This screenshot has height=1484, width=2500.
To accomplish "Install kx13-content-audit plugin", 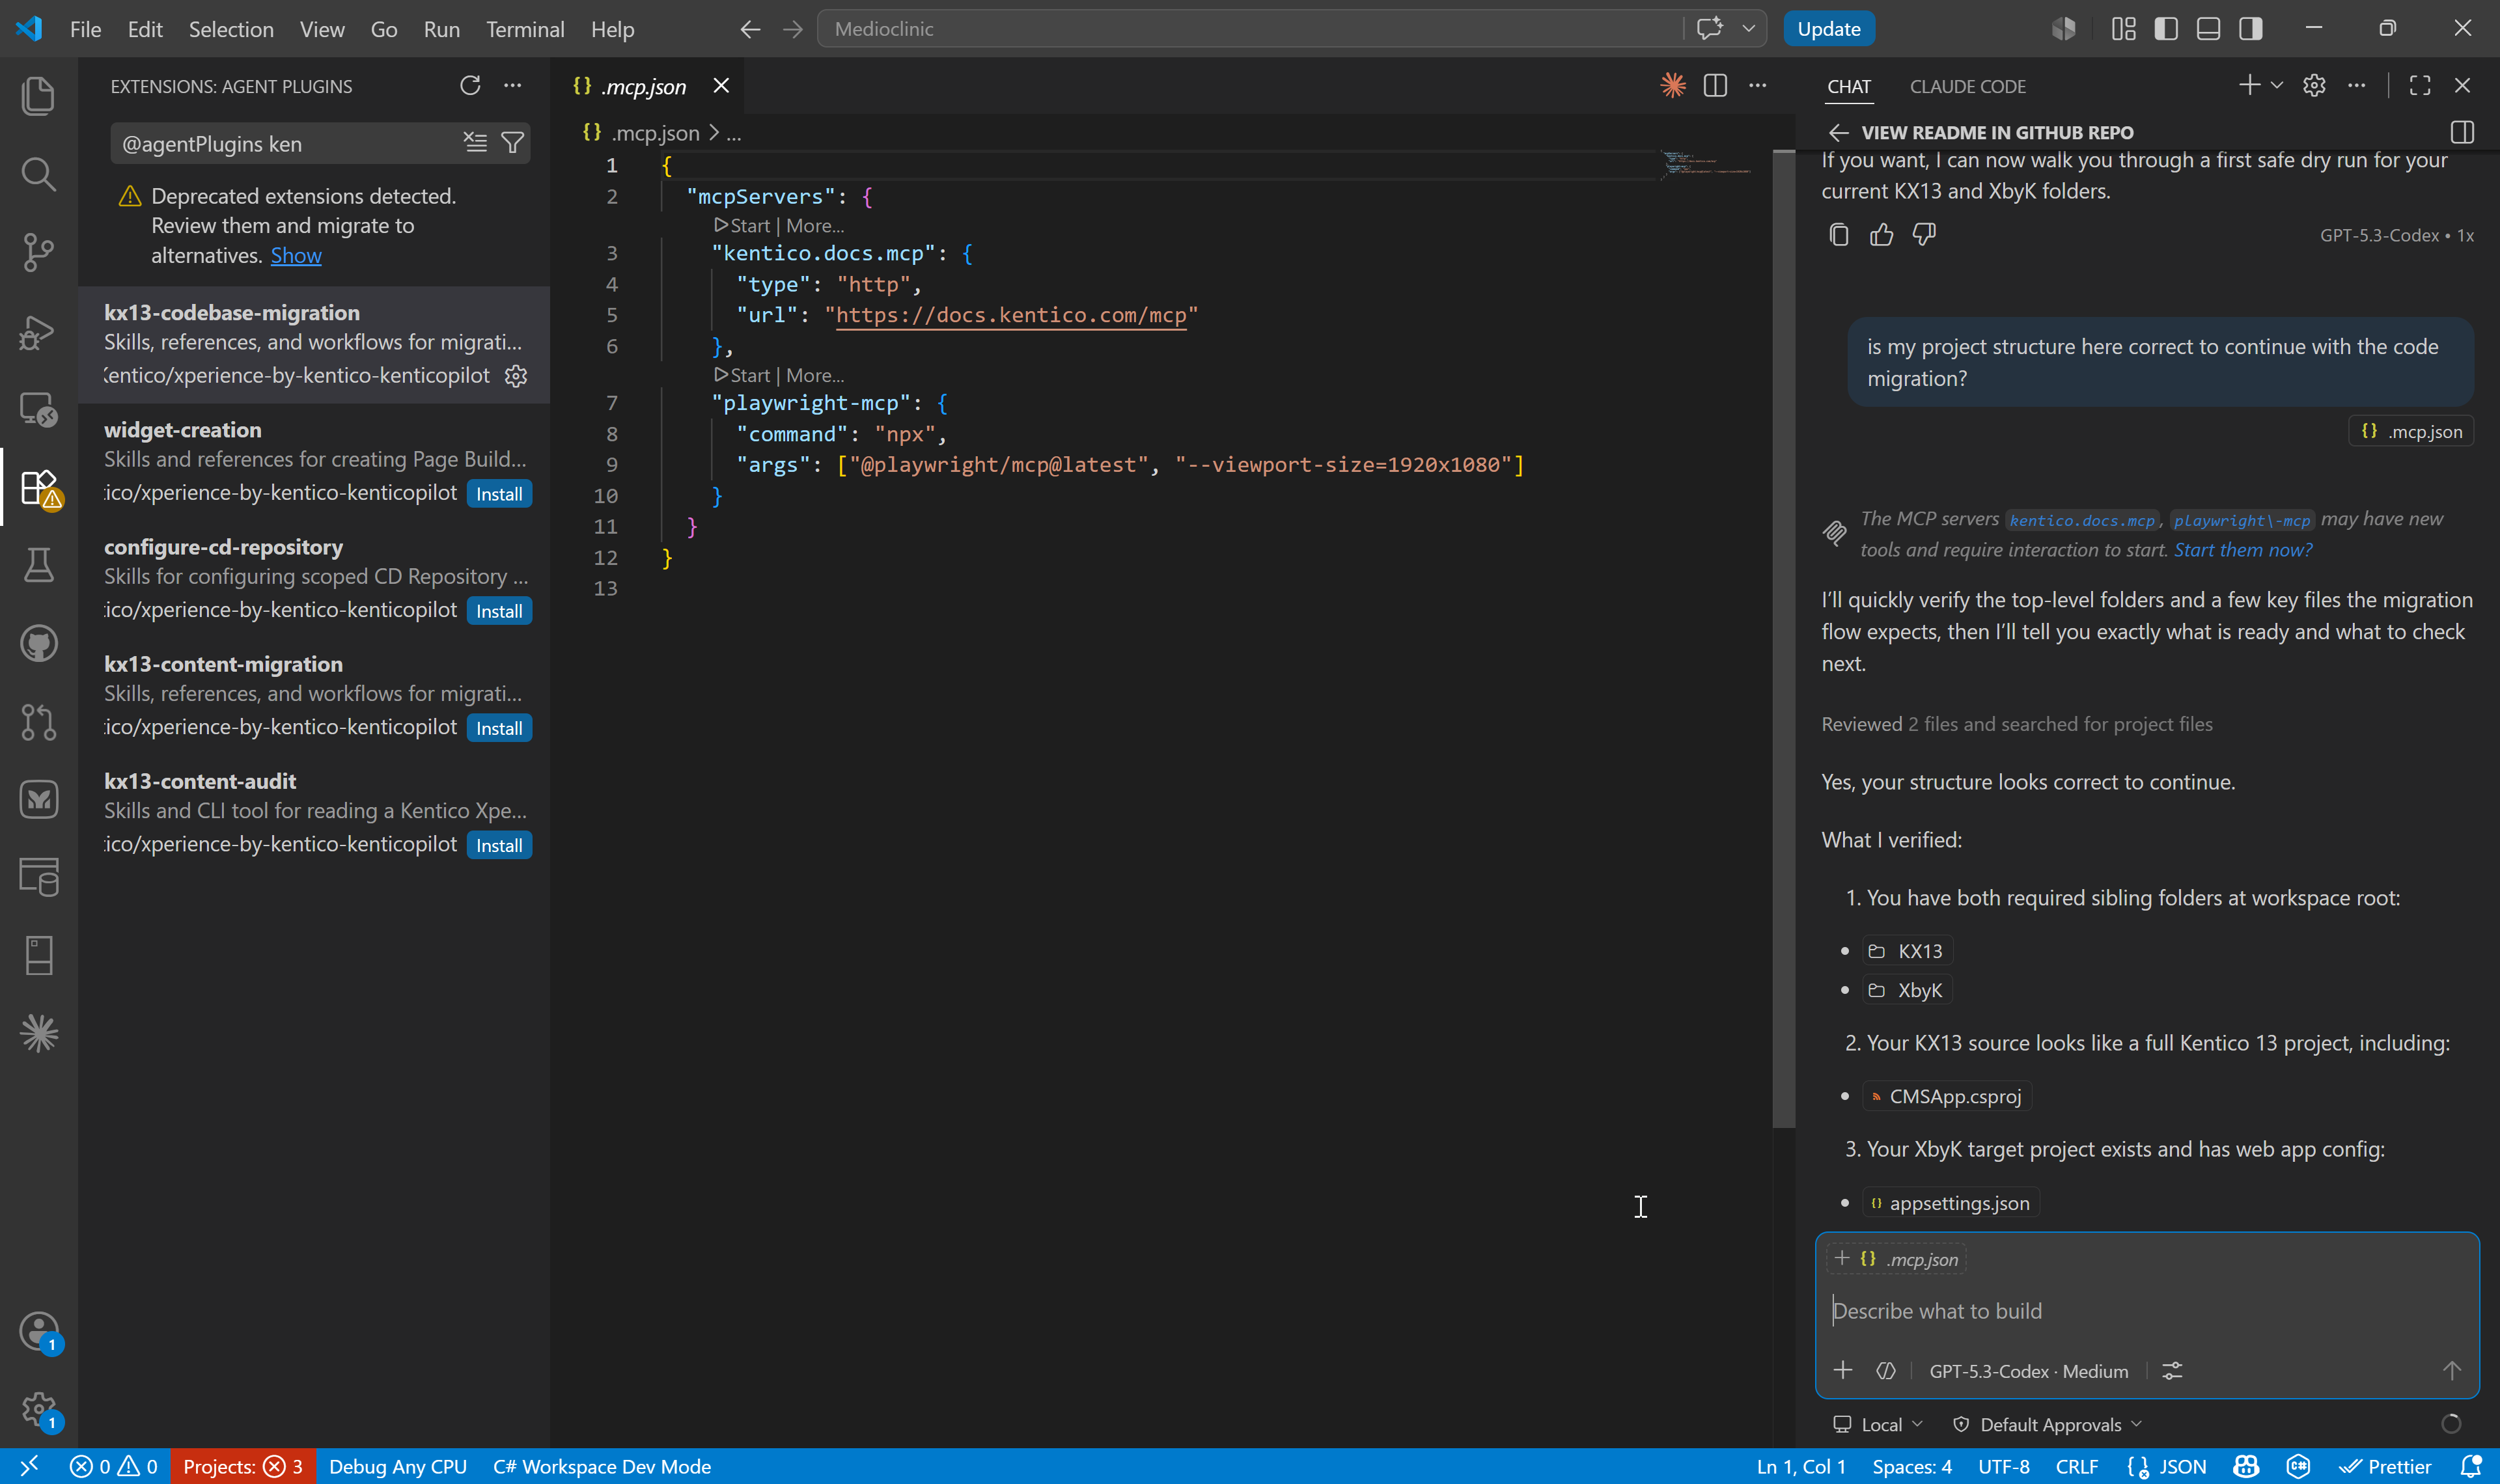I will tap(499, 845).
